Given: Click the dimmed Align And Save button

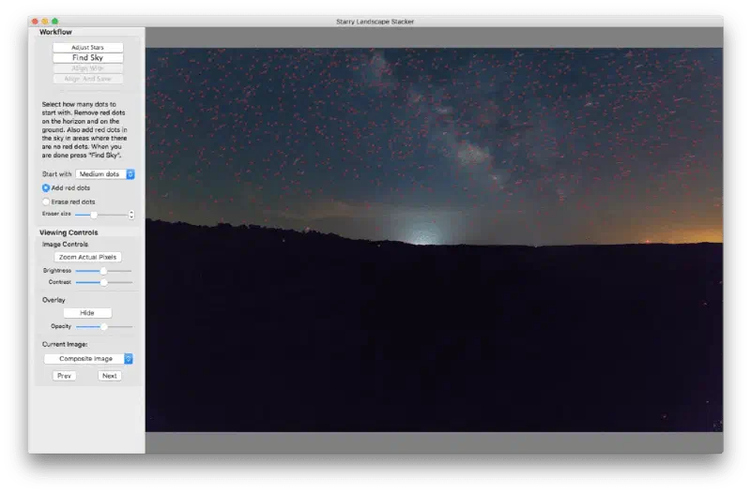Looking at the screenshot, I should coord(87,79).
